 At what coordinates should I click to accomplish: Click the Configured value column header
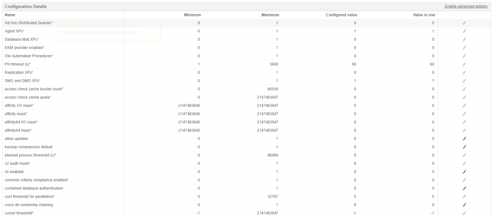(341, 15)
